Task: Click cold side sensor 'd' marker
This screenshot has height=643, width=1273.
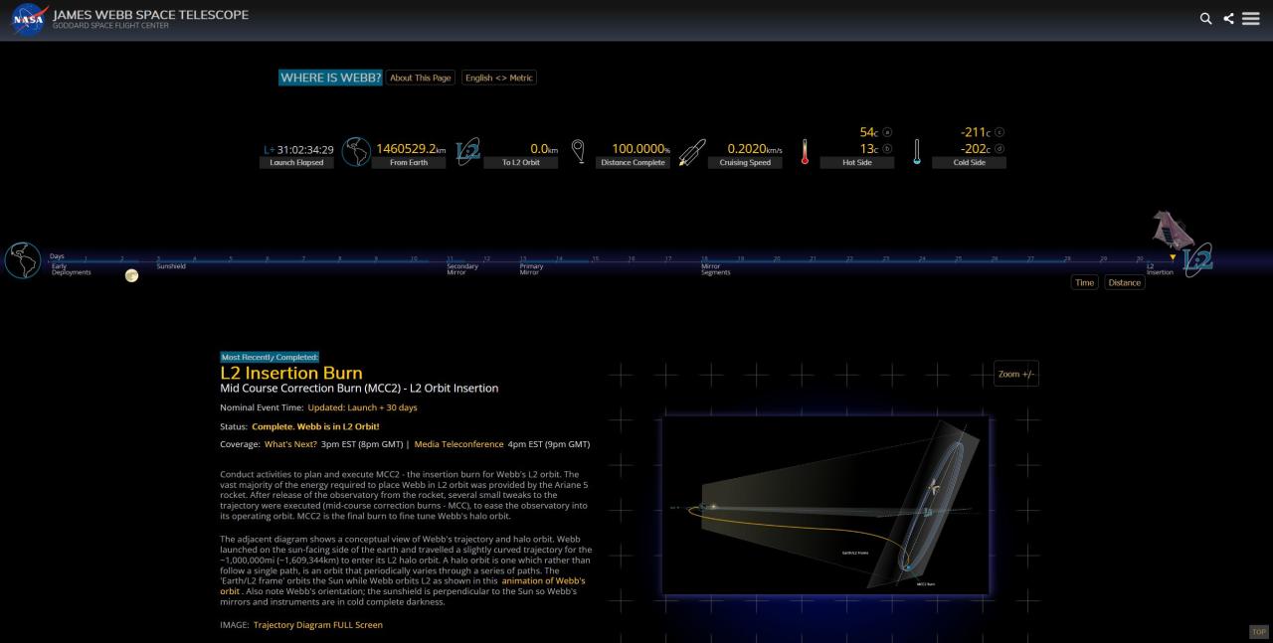Action: point(1000,149)
